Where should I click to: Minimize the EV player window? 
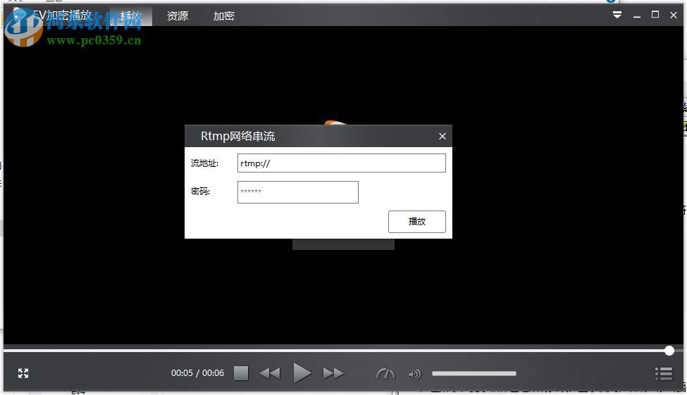point(636,15)
